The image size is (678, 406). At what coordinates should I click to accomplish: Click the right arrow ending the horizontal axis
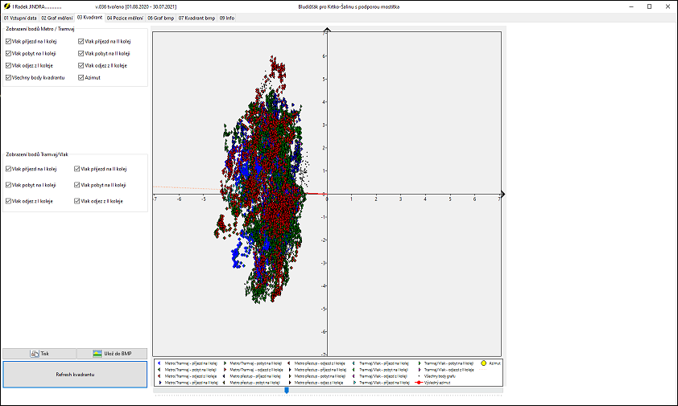[x=502, y=194]
